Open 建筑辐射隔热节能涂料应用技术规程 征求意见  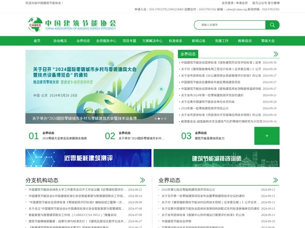[x=210, y=202]
